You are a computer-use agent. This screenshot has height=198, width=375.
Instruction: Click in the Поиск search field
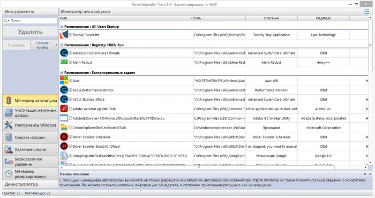33,21
